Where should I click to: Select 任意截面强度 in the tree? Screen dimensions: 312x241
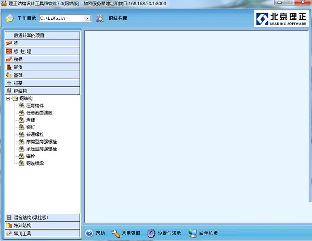39,113
